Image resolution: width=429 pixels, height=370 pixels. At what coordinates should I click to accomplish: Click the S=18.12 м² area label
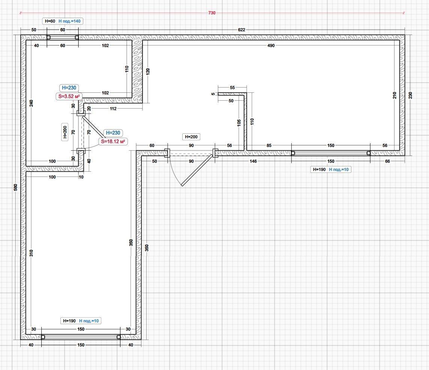[112, 142]
